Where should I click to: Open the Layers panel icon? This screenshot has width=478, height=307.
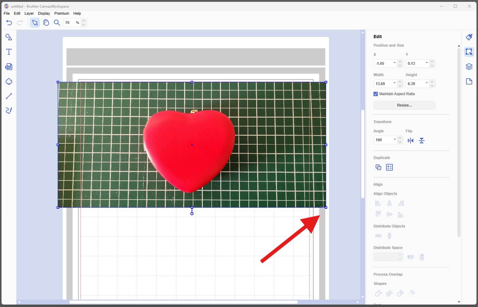click(469, 67)
